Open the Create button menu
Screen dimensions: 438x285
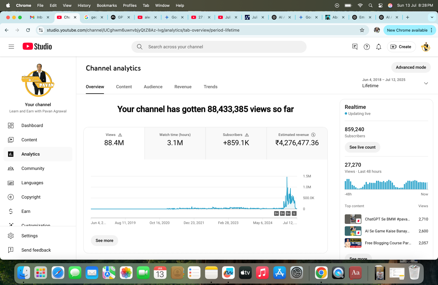(401, 47)
